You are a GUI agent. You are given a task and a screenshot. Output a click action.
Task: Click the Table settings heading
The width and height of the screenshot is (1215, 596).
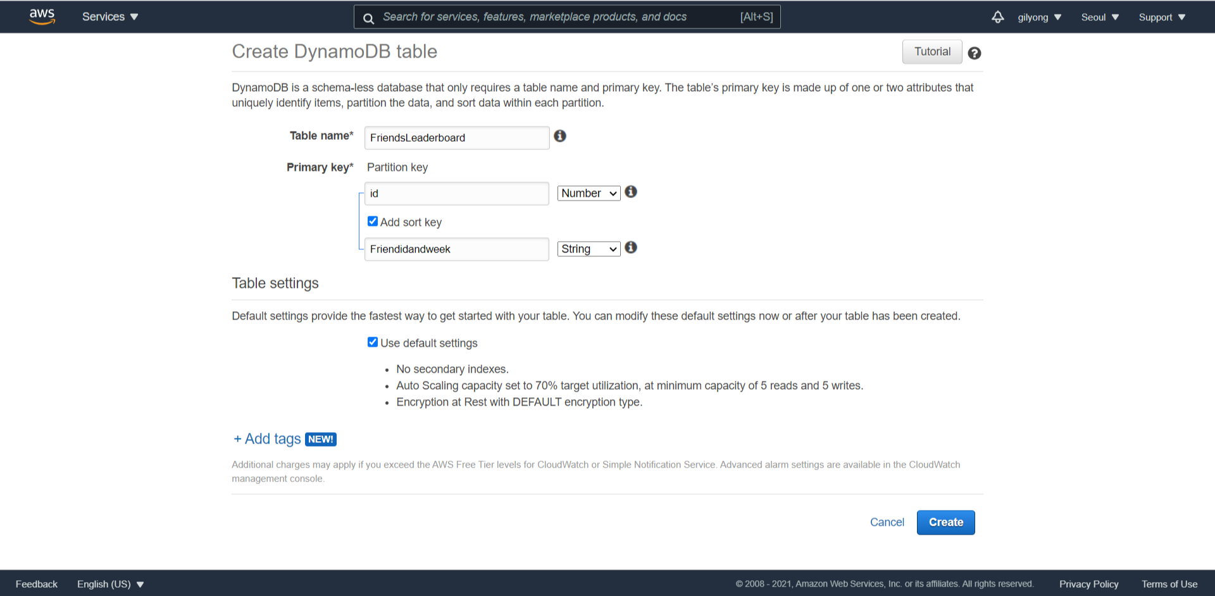click(275, 283)
